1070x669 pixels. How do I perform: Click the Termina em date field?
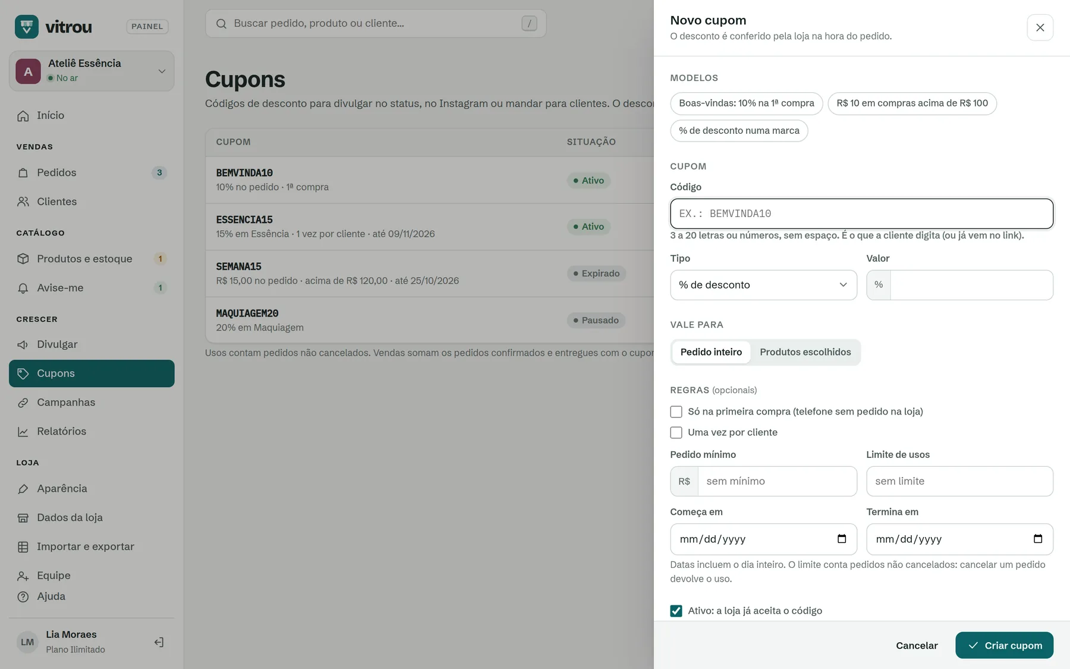(x=959, y=539)
